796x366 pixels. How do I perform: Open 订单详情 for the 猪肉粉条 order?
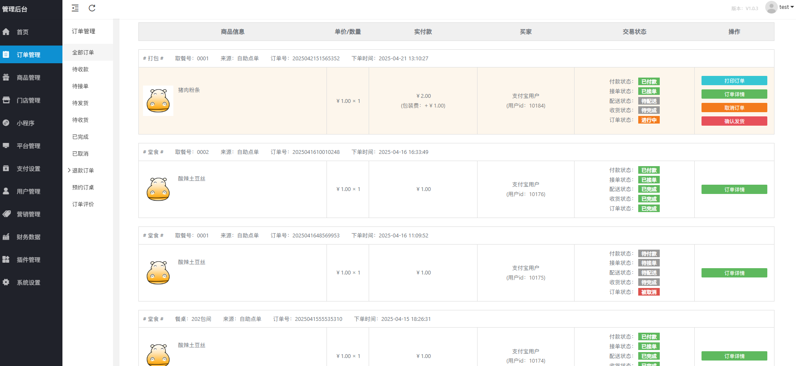point(734,94)
